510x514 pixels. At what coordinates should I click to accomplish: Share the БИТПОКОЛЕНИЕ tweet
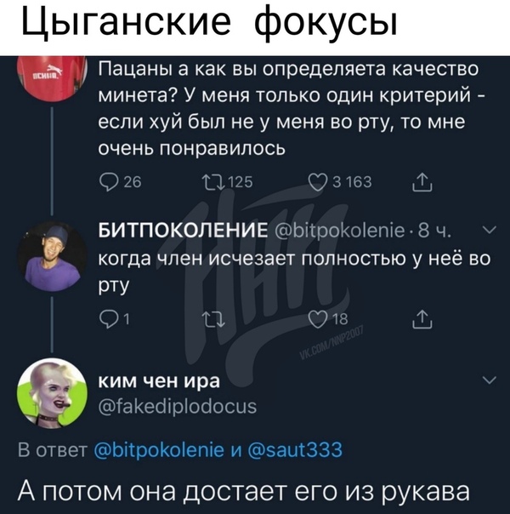(422, 320)
